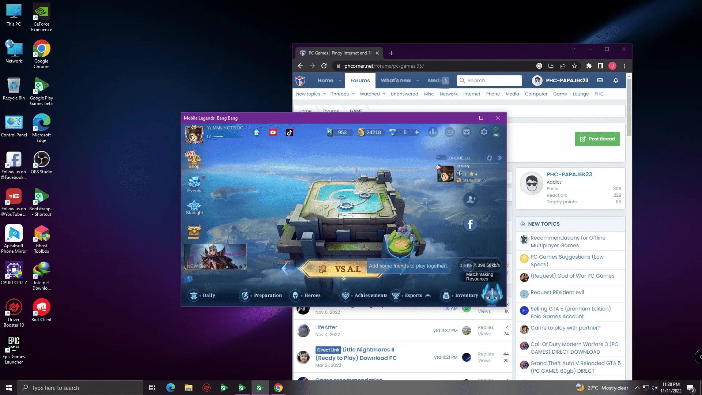Reload the phcorner page
The width and height of the screenshot is (702, 395).
pyautogui.click(x=324, y=66)
